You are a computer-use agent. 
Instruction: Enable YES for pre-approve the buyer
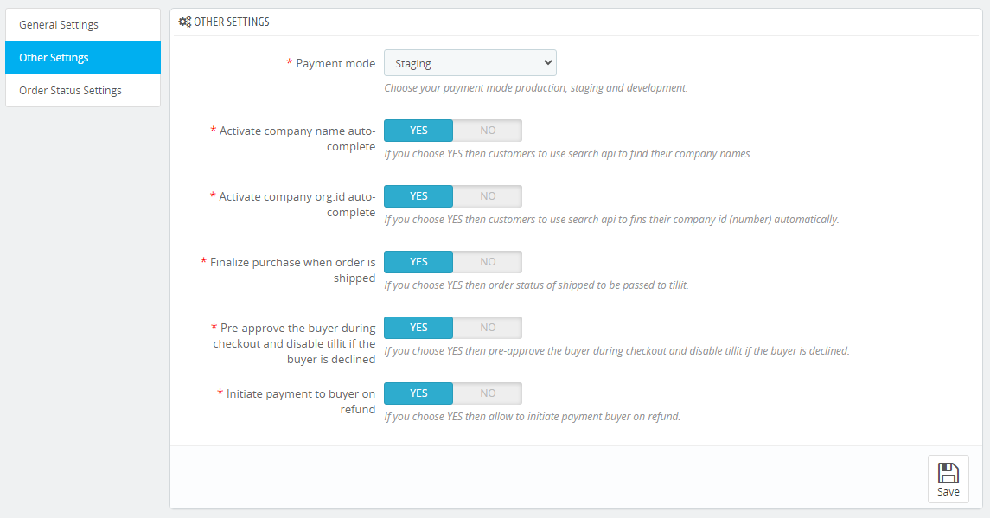pos(418,328)
